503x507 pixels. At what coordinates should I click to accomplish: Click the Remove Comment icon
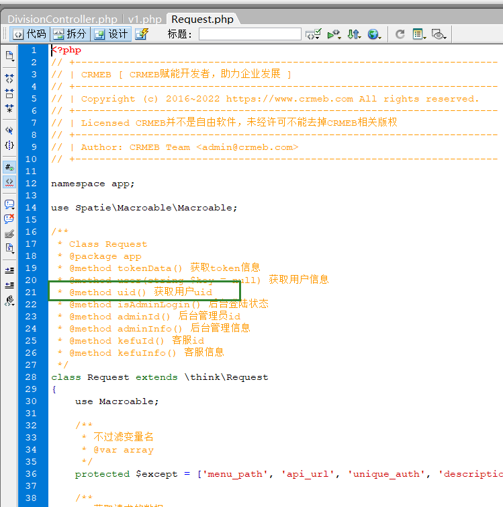(9, 219)
